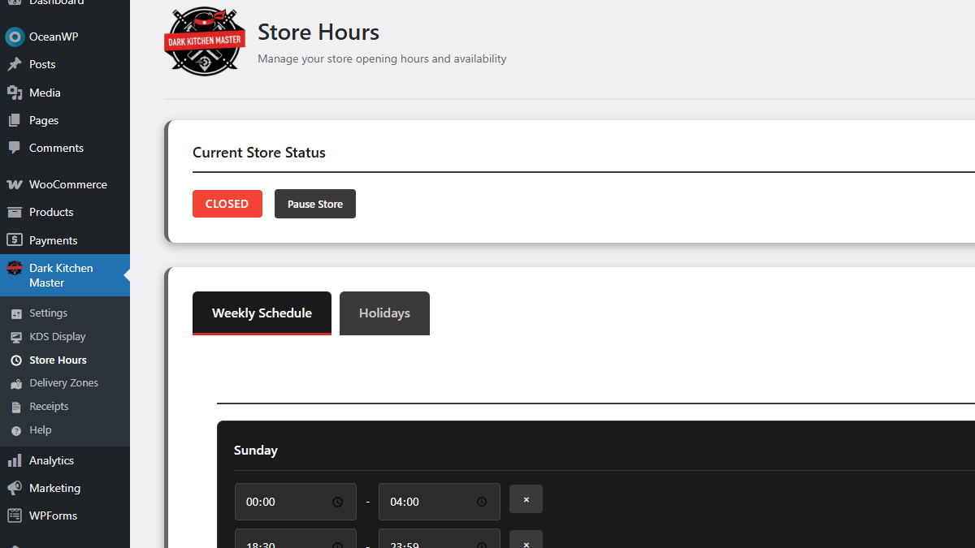
Task: Open the OceanWP theme panel
Action: click(15, 36)
